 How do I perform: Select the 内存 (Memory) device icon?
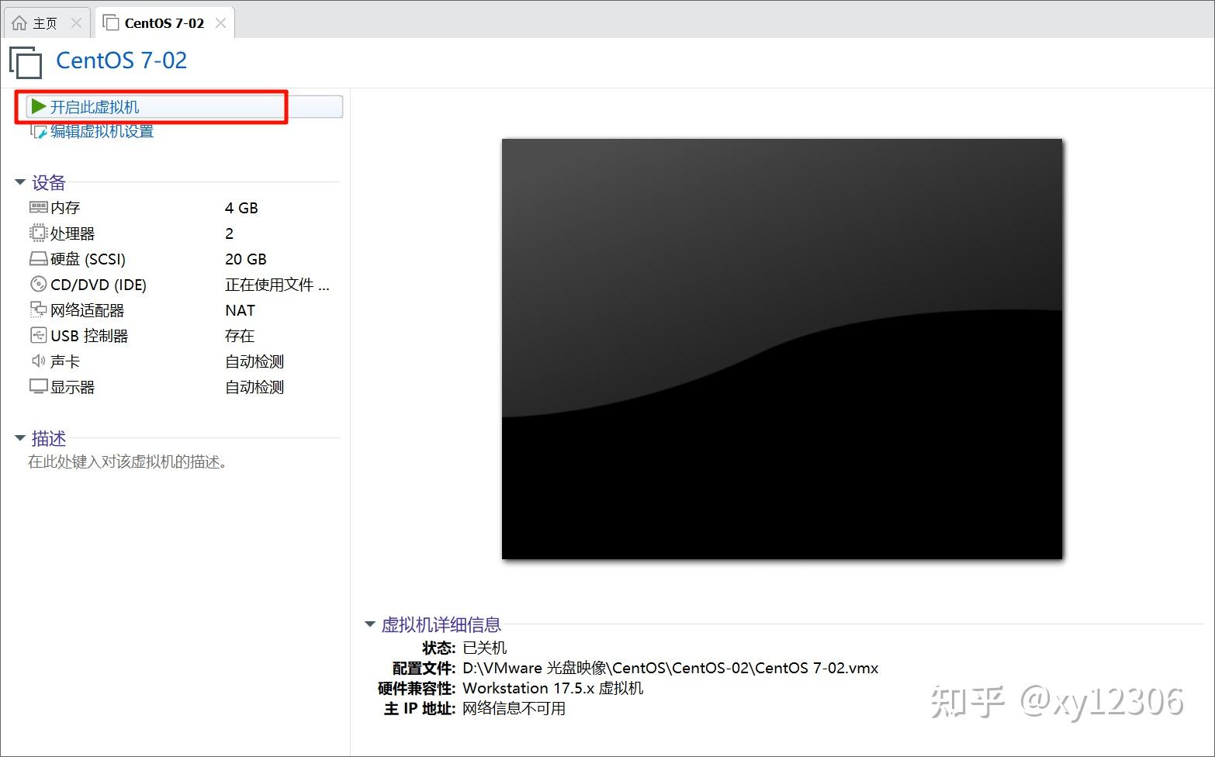coord(38,207)
